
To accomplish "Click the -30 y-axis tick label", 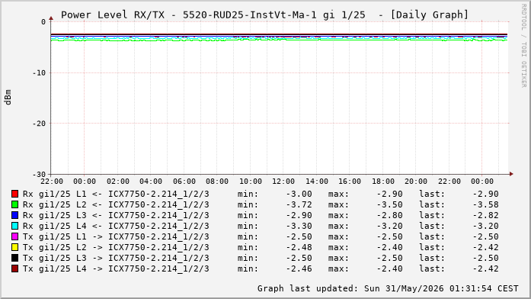I will click(39, 175).
